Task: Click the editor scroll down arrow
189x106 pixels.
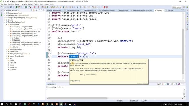Action: coord(183,79)
